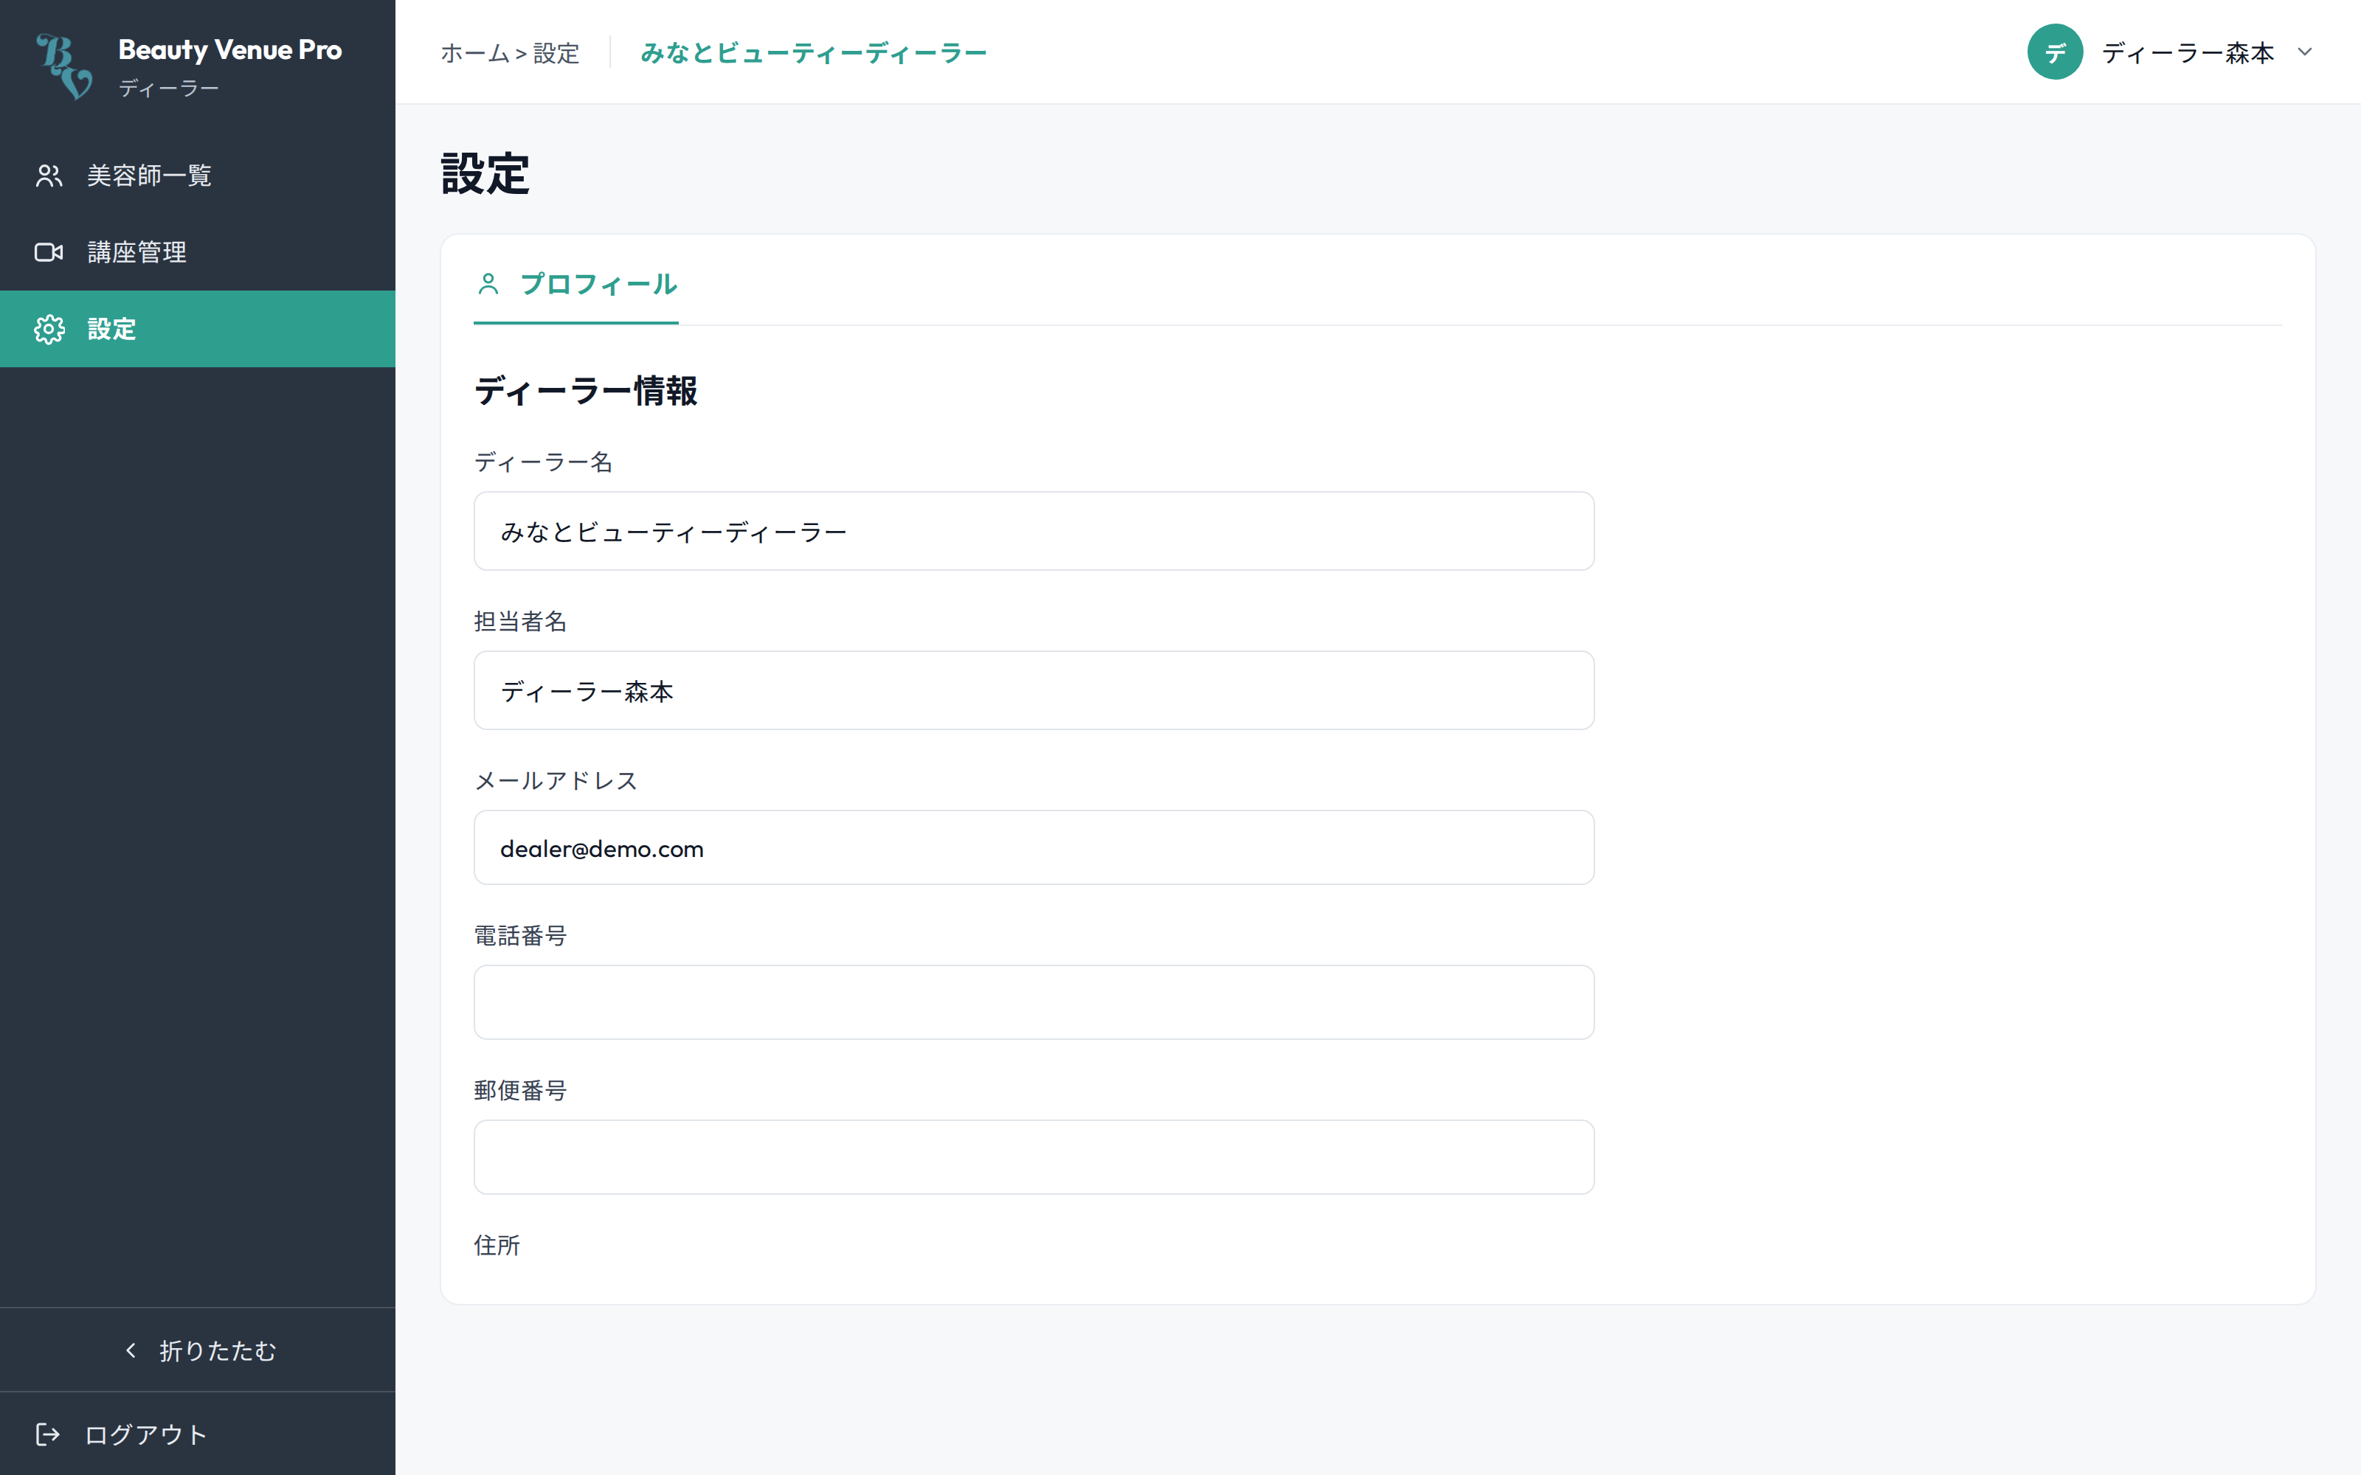The height and width of the screenshot is (1475, 2361).
Task: Select the 設定 sidebar menu item
Action: click(x=197, y=330)
